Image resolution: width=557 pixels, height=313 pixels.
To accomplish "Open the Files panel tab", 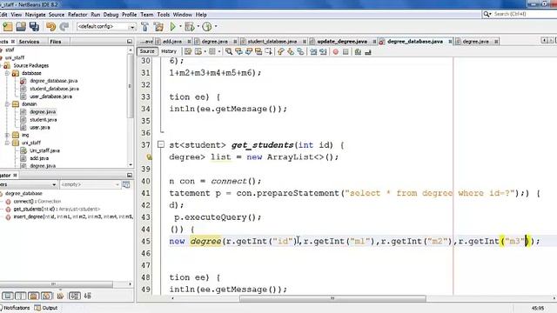I will click(x=56, y=42).
